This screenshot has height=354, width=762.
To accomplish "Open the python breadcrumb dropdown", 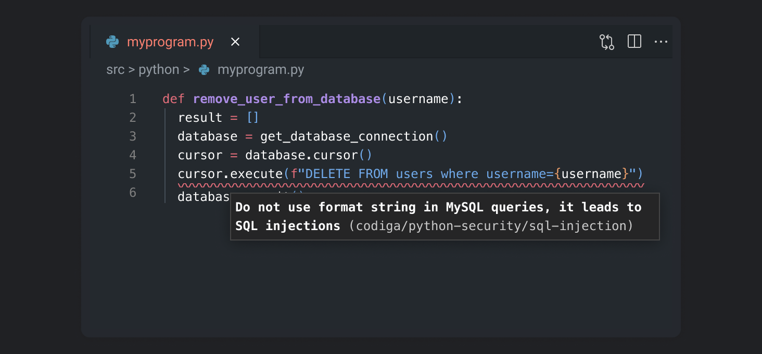I will (x=159, y=69).
